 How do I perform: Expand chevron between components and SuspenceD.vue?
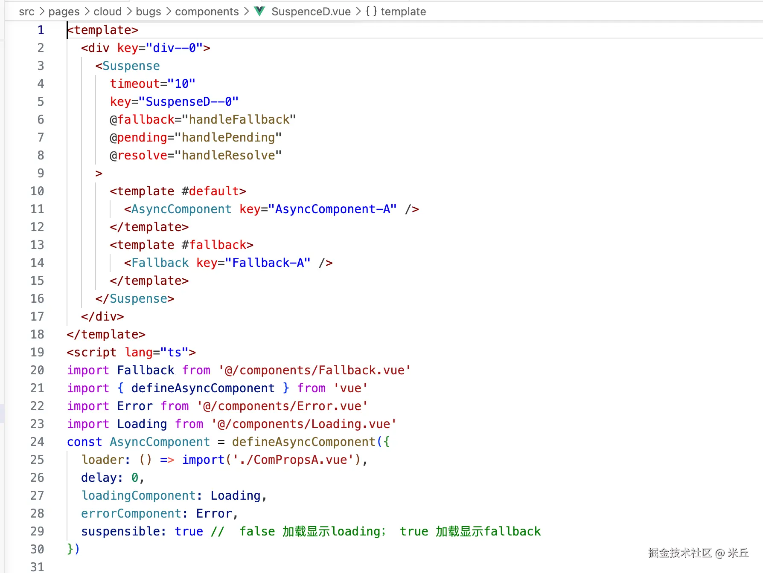(x=246, y=12)
